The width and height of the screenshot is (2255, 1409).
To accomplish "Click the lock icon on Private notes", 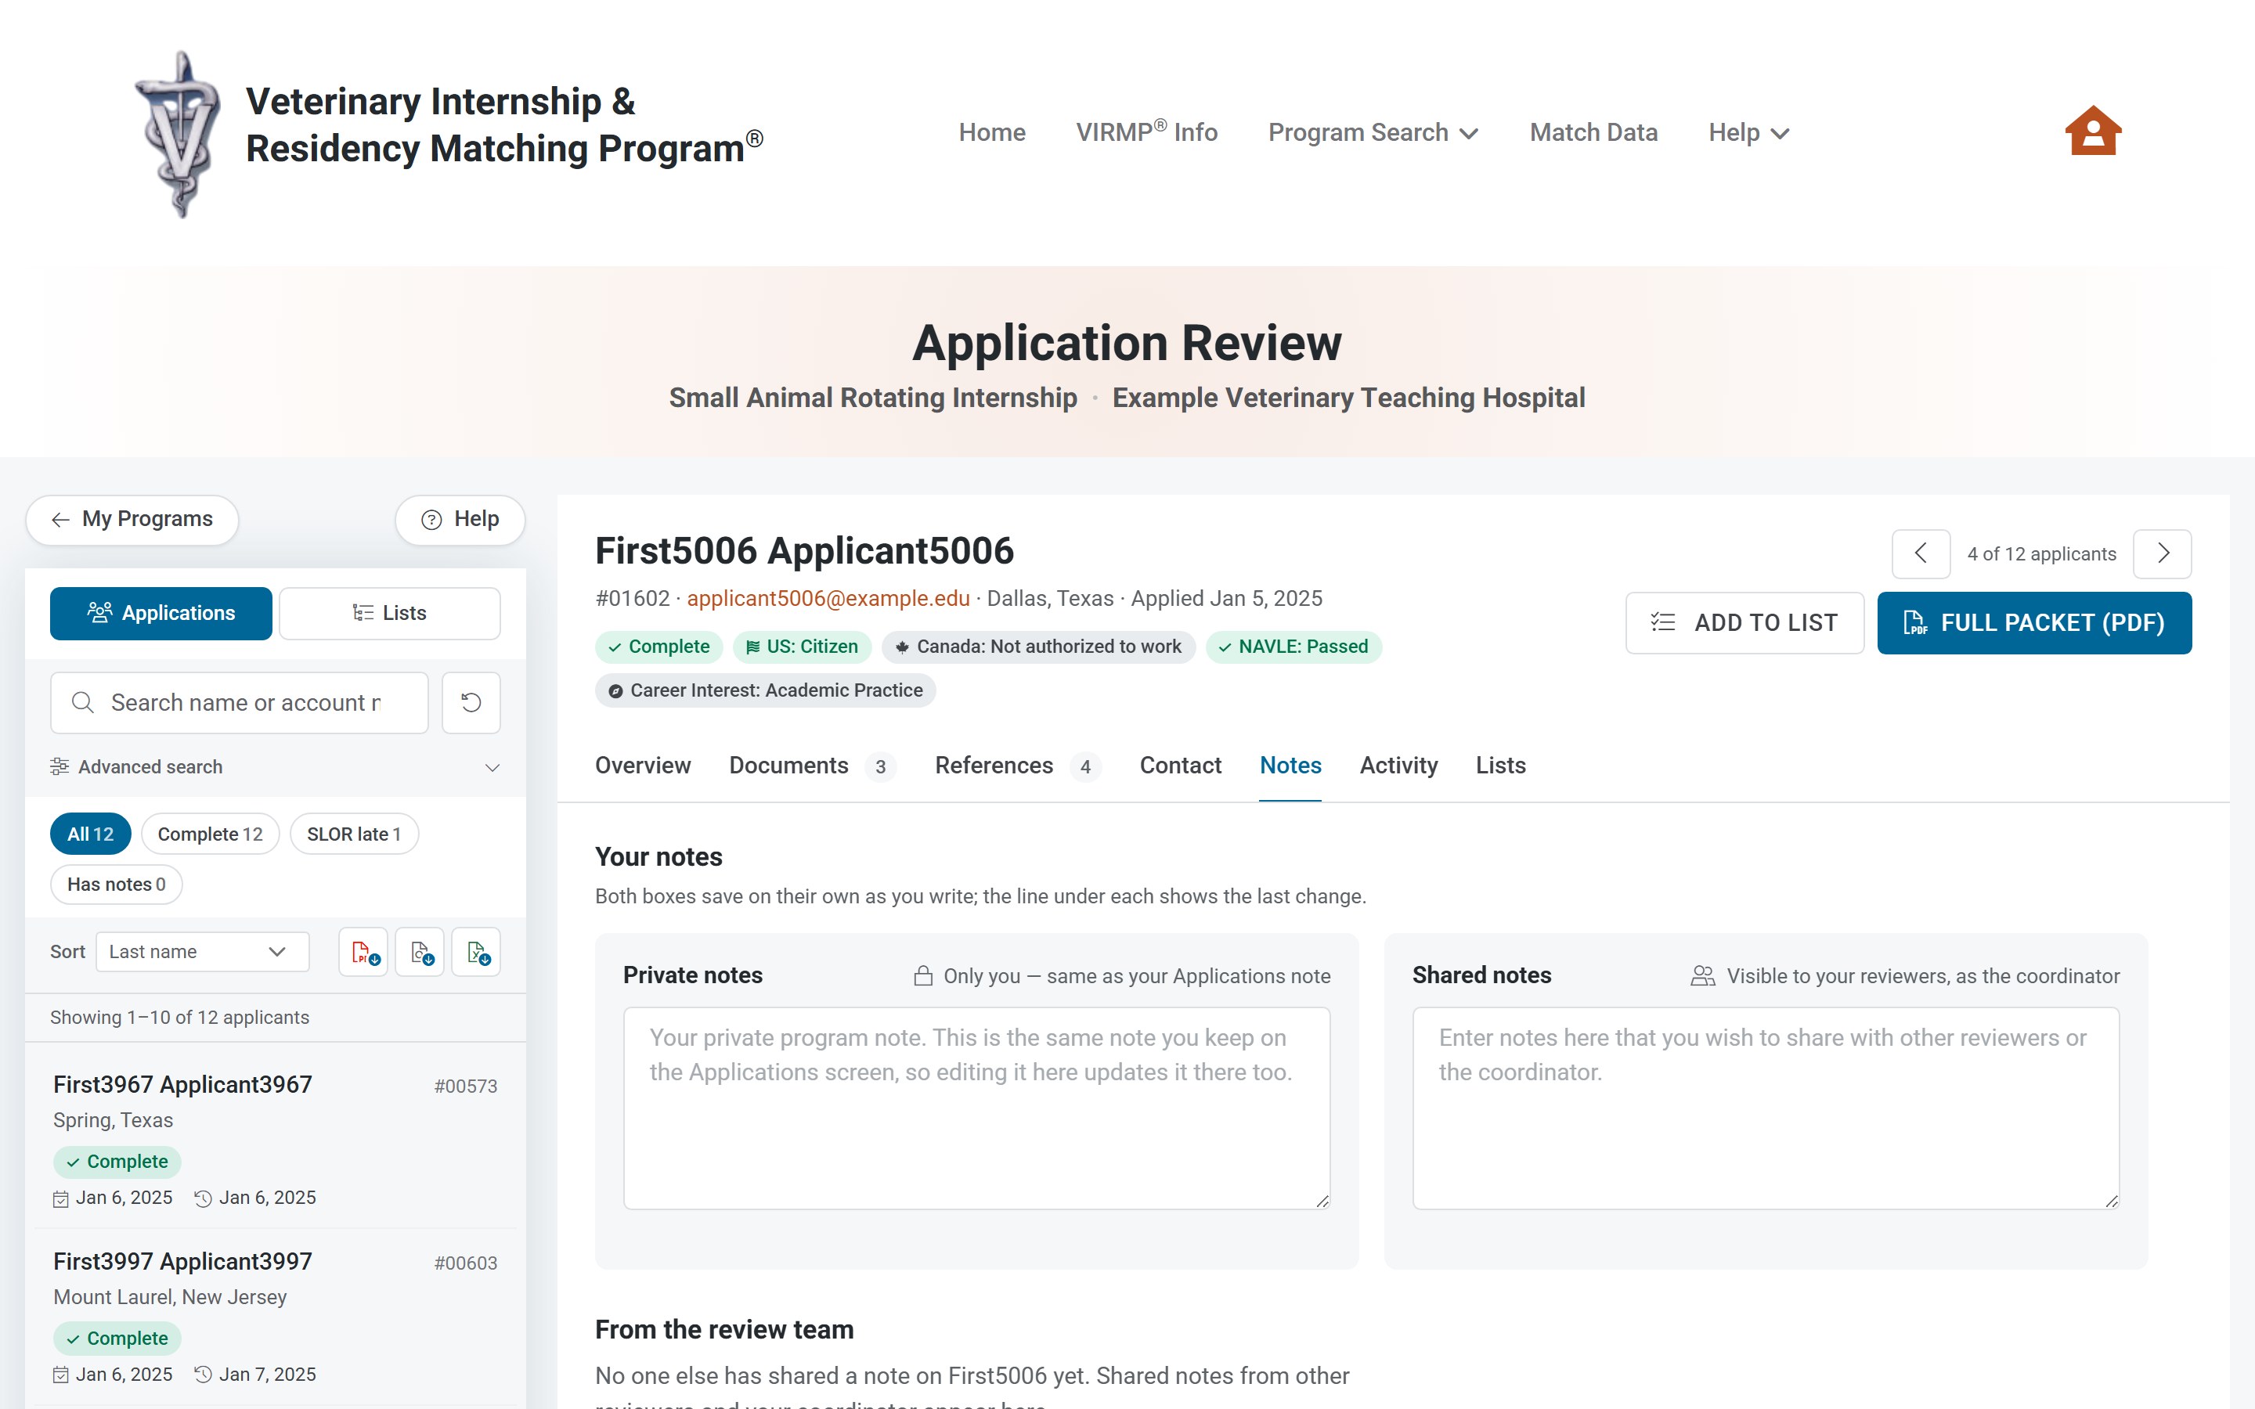I will (922, 975).
